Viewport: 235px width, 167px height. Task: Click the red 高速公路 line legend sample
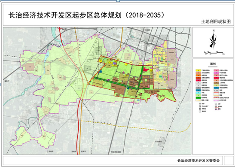pos(216,93)
